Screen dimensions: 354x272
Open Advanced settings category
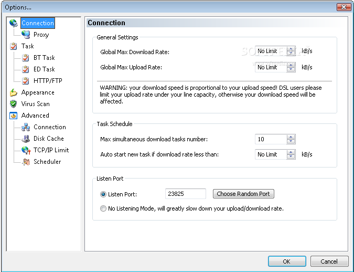(35, 116)
